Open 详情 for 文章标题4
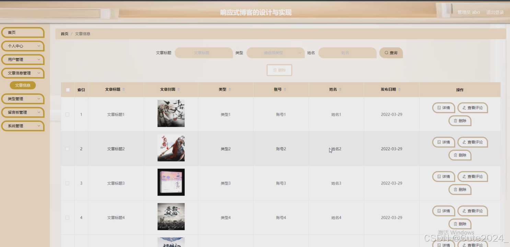The height and width of the screenshot is (247, 510). (443, 211)
